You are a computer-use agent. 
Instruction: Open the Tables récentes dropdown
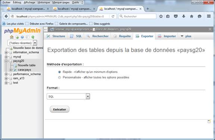pyautogui.click(x=22, y=43)
